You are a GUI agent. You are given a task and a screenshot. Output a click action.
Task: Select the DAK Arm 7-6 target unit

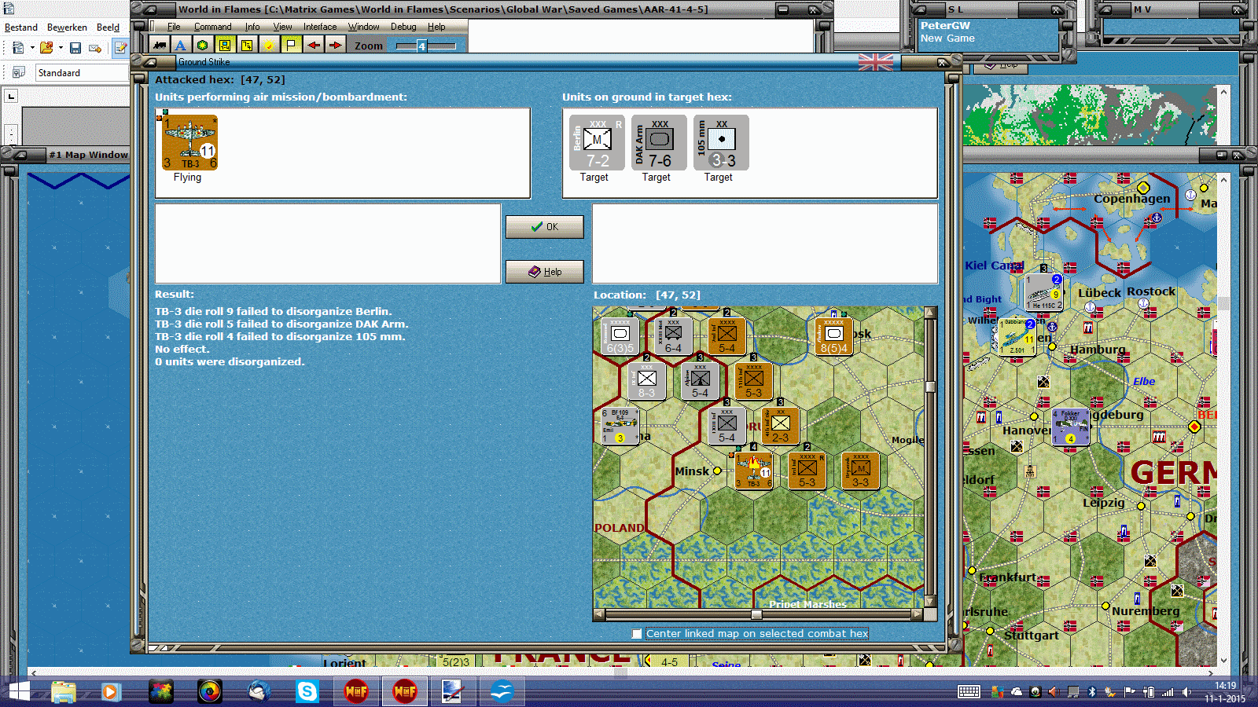tap(659, 143)
